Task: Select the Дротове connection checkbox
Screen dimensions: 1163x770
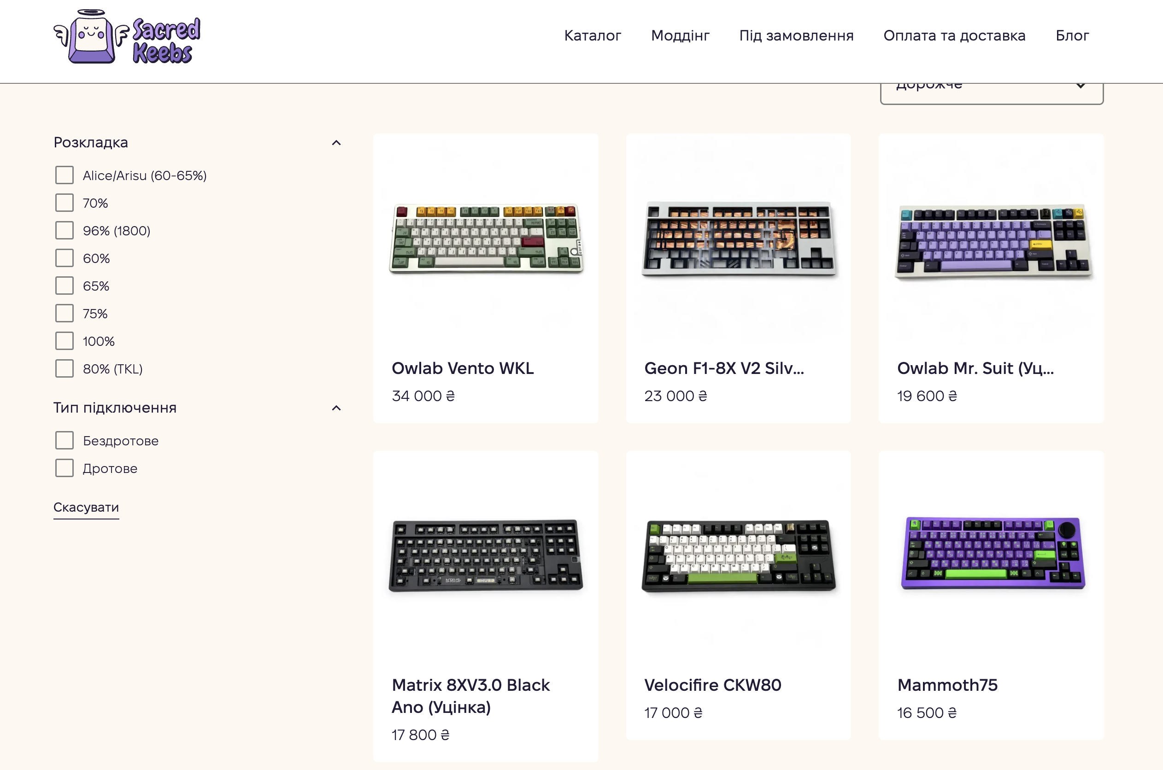Action: pos(65,468)
